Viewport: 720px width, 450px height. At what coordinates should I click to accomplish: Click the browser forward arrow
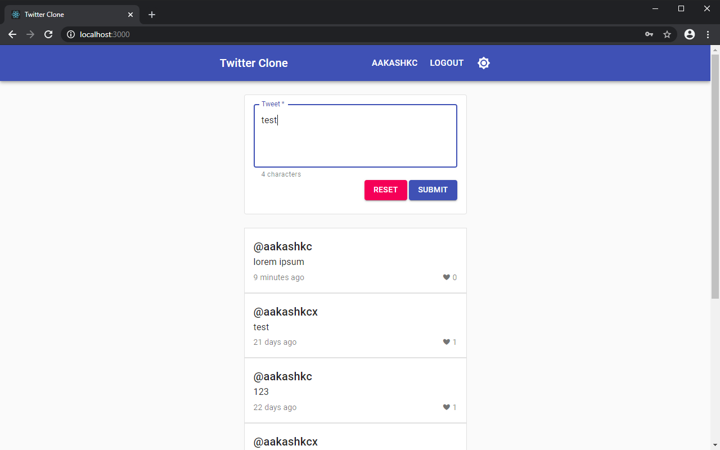point(30,34)
